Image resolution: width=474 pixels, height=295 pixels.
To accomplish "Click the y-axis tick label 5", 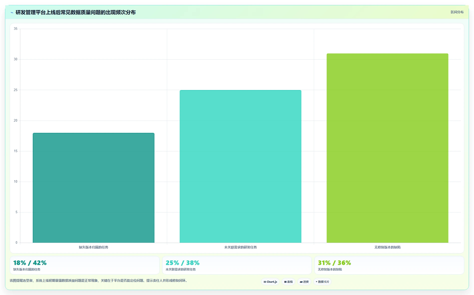I will point(17,212).
